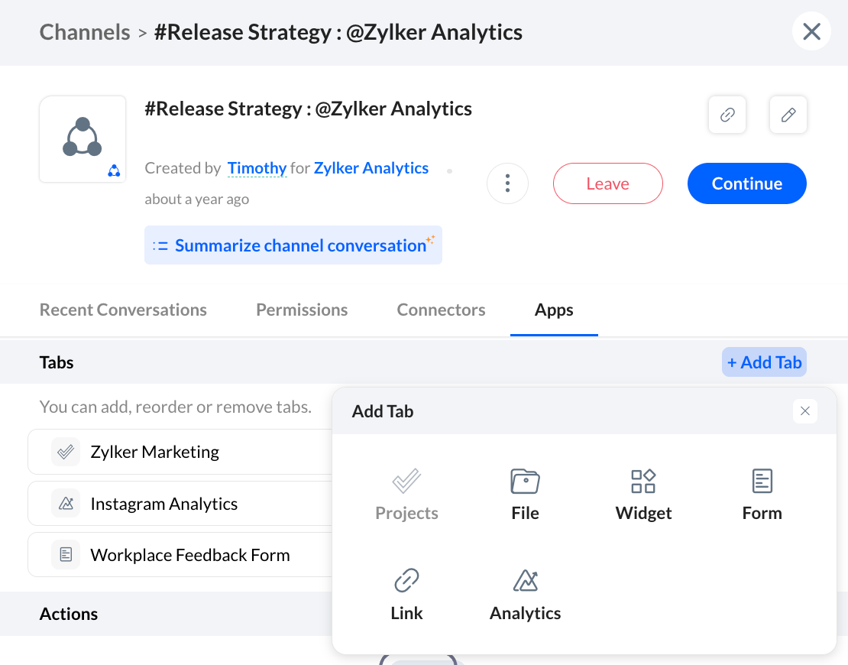
Task: Click the channel title heading text
Action: 309,109
